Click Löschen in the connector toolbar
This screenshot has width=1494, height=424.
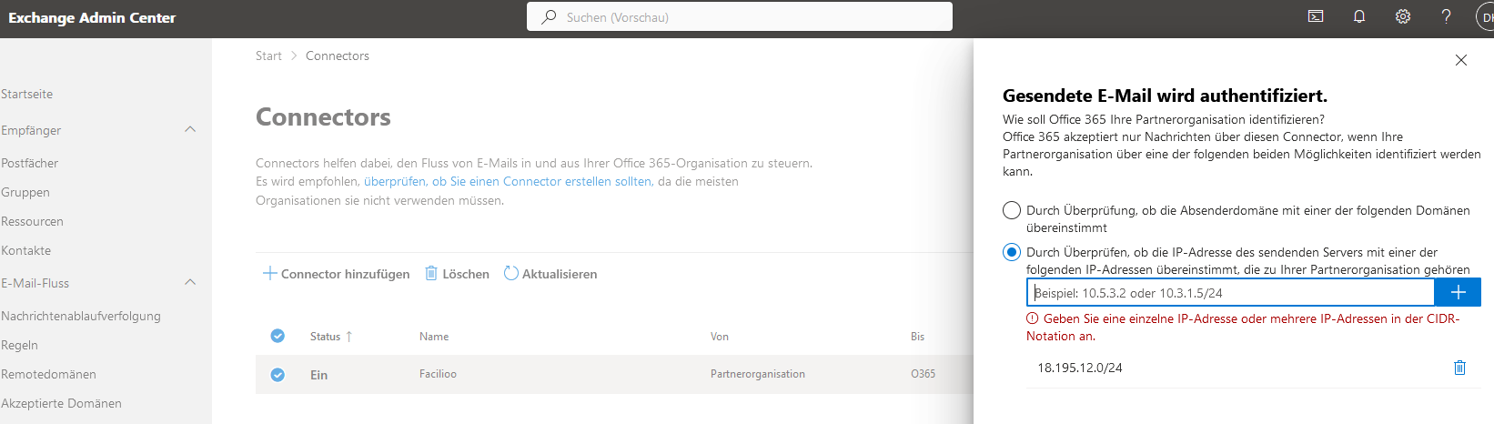point(457,274)
